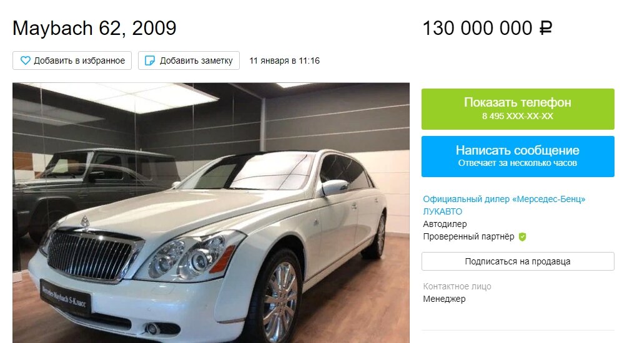Screen dimensions: 632x343
Task: Open Официальный дилер «Мерседес-Бенц» link
Action: [x=504, y=199]
